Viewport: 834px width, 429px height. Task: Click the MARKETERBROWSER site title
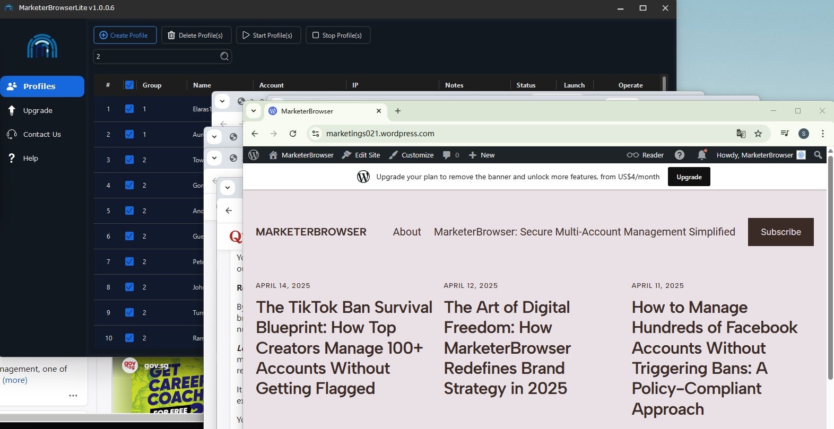(x=311, y=232)
